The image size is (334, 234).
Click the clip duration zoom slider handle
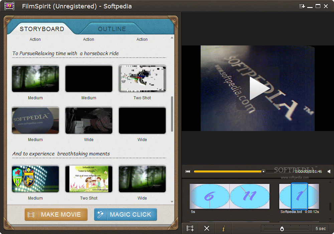282,229
